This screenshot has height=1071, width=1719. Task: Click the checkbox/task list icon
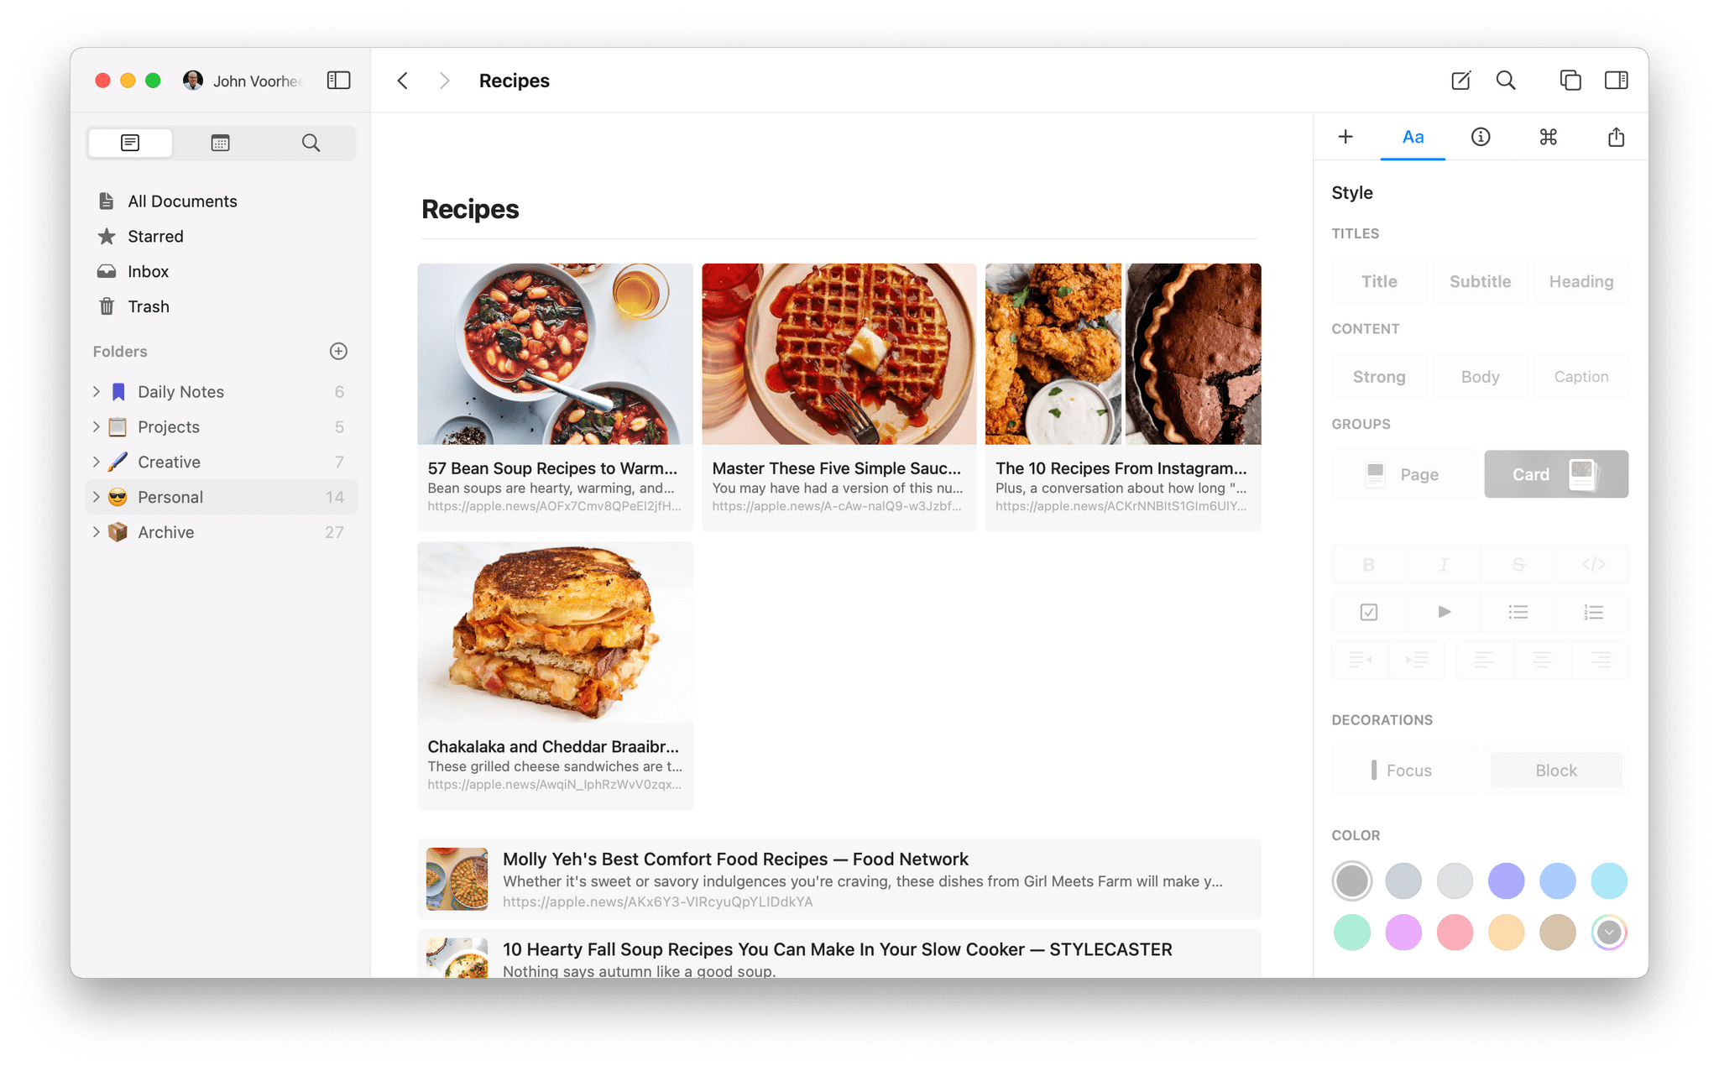pos(1370,612)
